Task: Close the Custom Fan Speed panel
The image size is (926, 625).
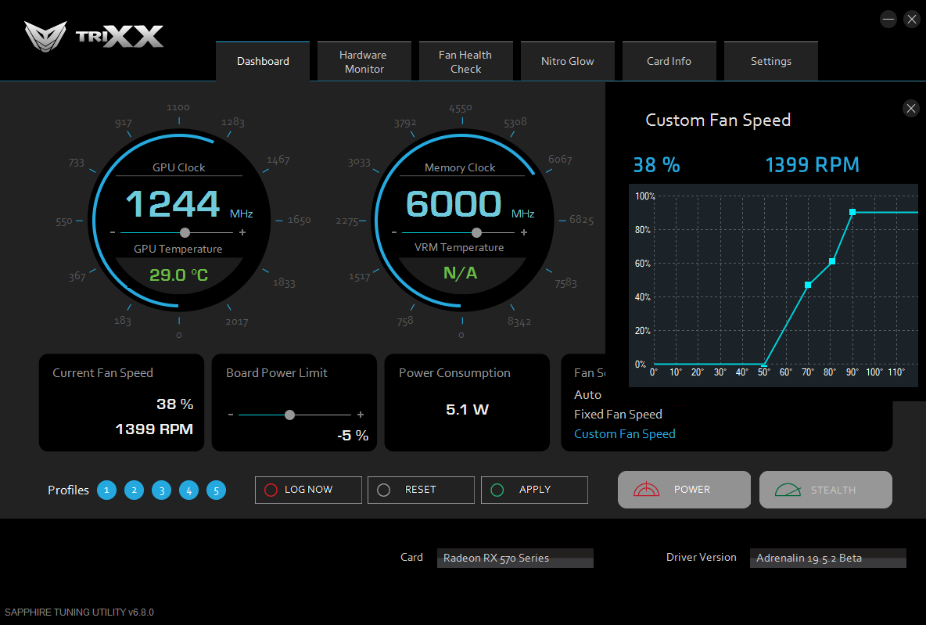Action: [911, 108]
